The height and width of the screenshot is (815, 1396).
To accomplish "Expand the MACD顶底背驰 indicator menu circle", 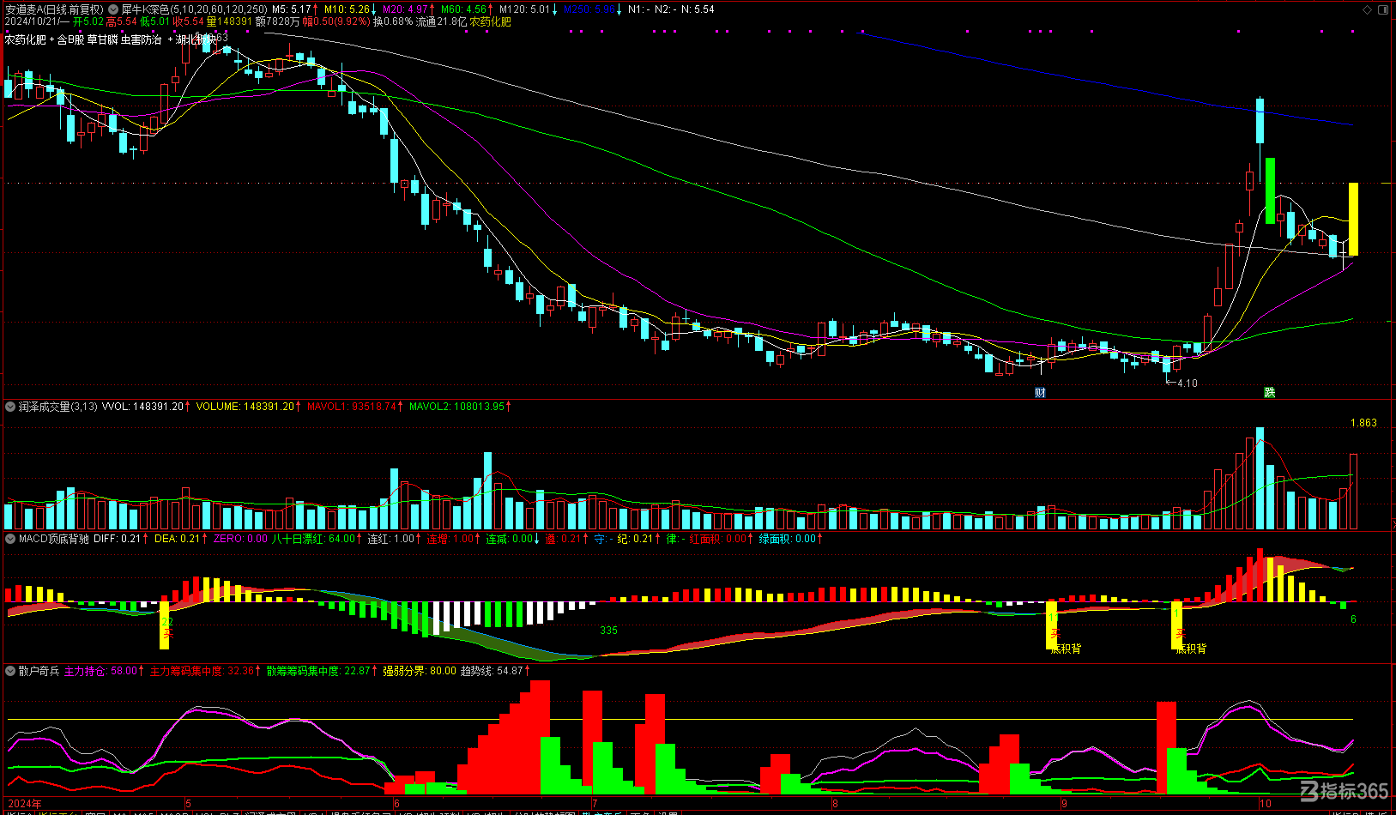I will 10,539.
